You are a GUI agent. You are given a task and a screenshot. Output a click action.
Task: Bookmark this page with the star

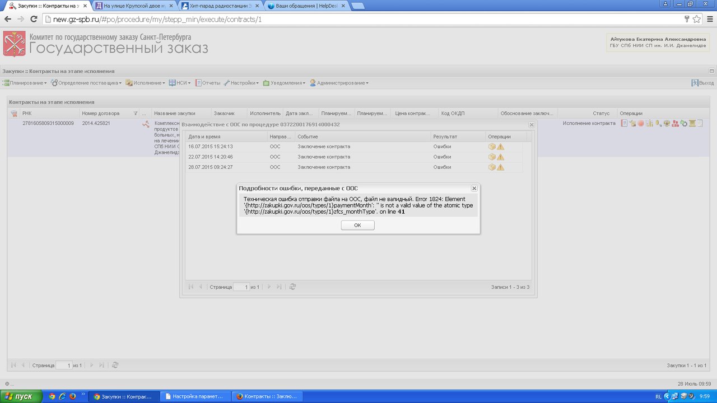click(x=697, y=19)
